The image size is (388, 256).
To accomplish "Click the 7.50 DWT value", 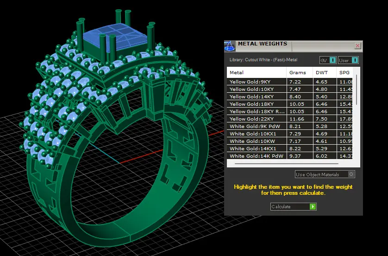I will pyautogui.click(x=321, y=119).
